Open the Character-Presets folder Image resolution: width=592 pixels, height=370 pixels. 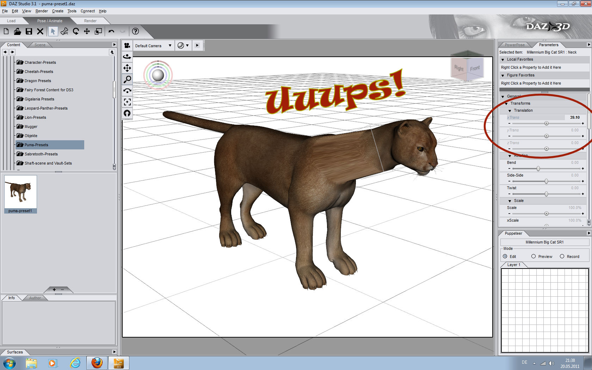point(40,62)
